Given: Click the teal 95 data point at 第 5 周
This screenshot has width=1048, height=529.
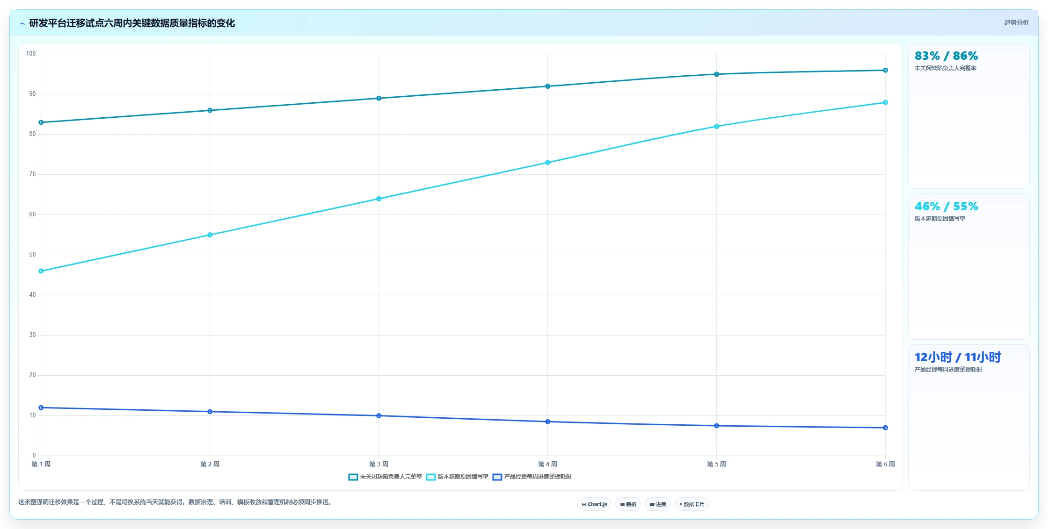Looking at the screenshot, I should 717,74.
